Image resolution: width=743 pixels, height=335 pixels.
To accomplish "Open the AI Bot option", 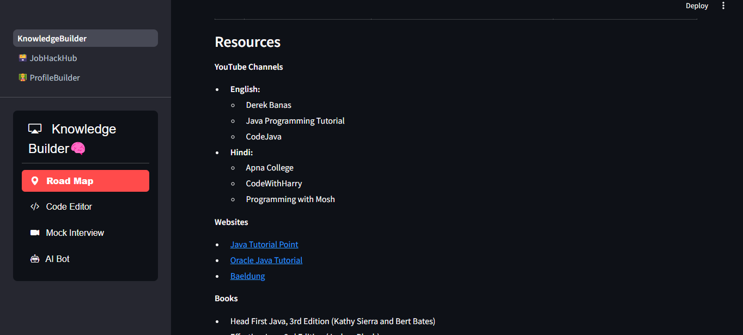I will pyautogui.click(x=86, y=259).
